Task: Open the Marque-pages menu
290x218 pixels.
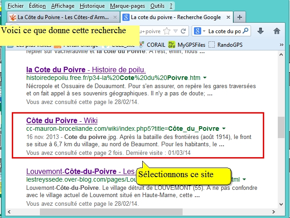Action: click(127, 6)
